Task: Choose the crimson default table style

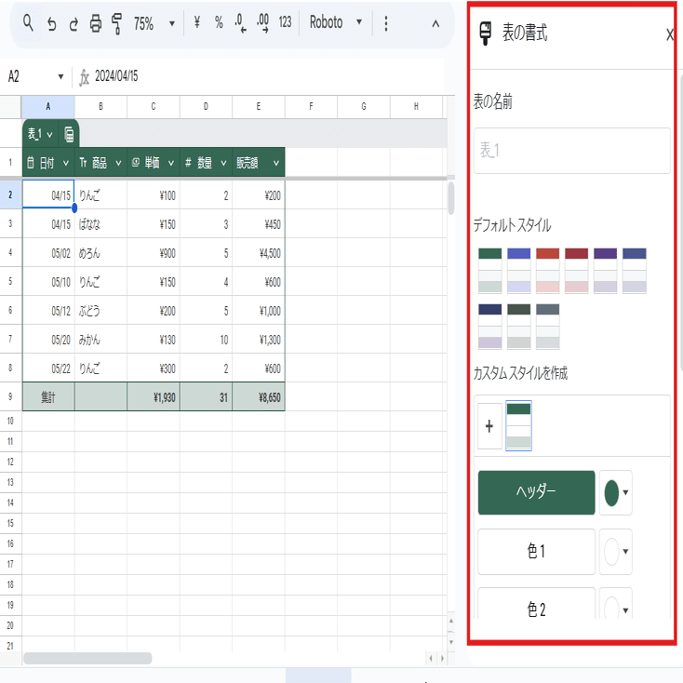Action: coord(576,270)
